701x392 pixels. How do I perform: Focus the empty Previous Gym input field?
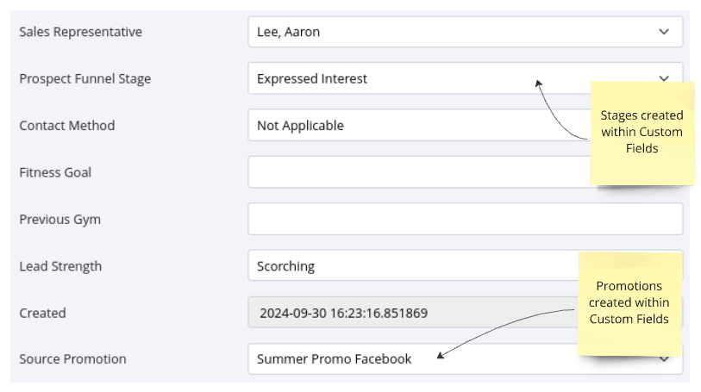pyautogui.click(x=464, y=219)
